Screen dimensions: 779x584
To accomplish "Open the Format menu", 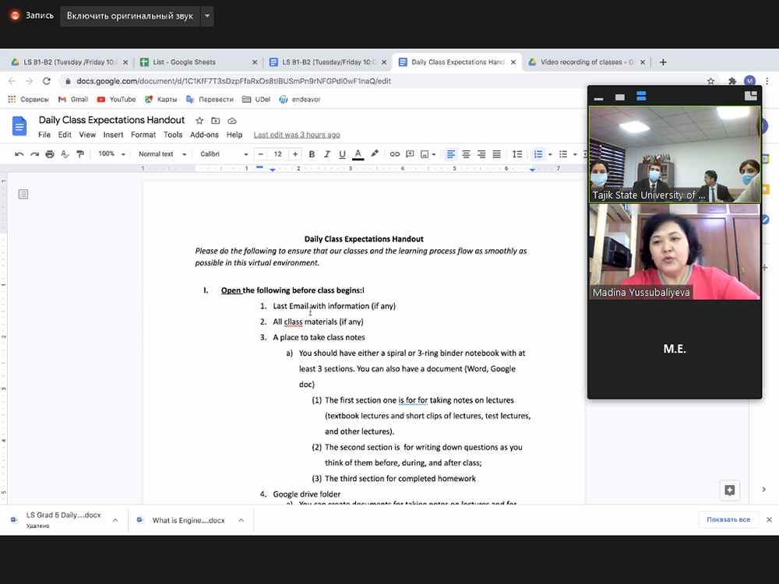I will pos(143,135).
